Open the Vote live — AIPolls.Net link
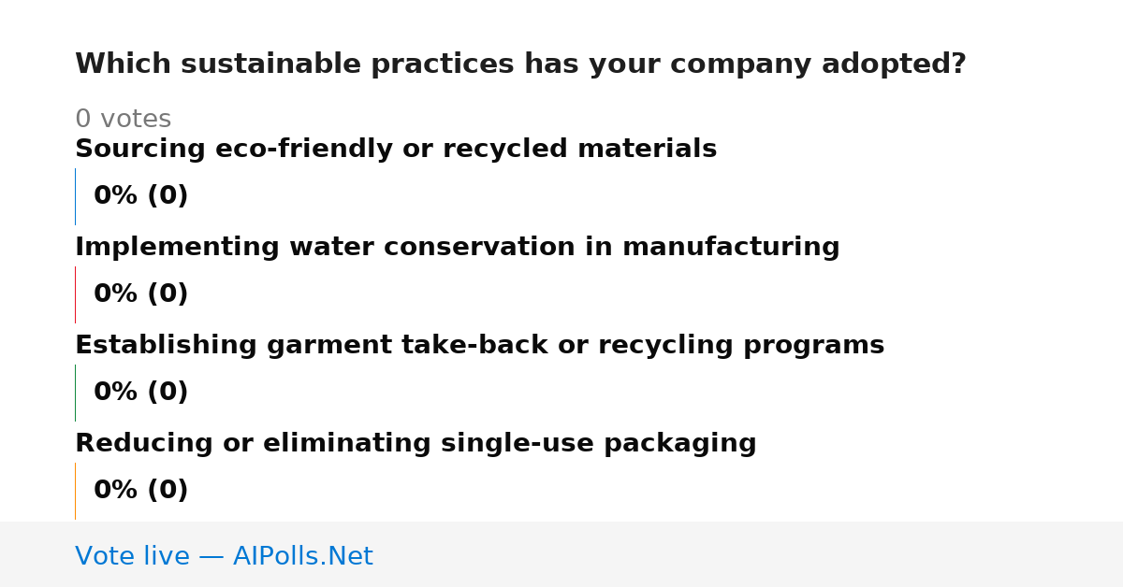 pyautogui.click(x=224, y=556)
